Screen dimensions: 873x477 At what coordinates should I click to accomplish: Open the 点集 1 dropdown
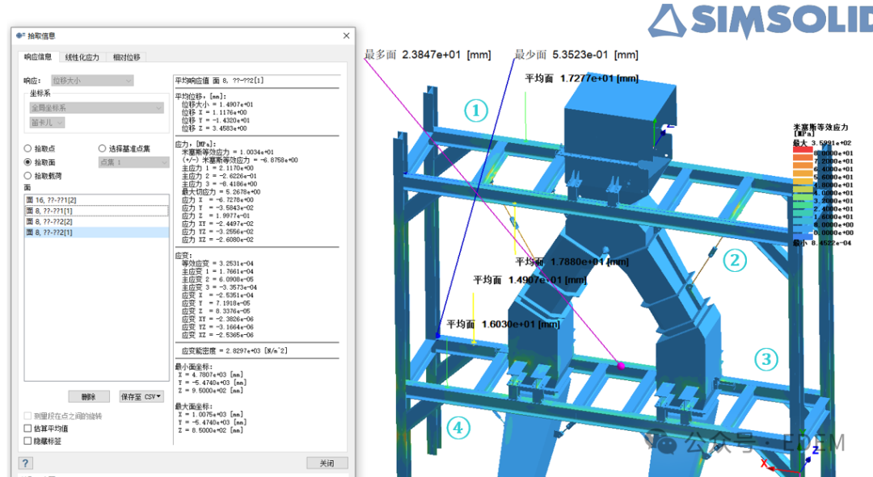(133, 162)
